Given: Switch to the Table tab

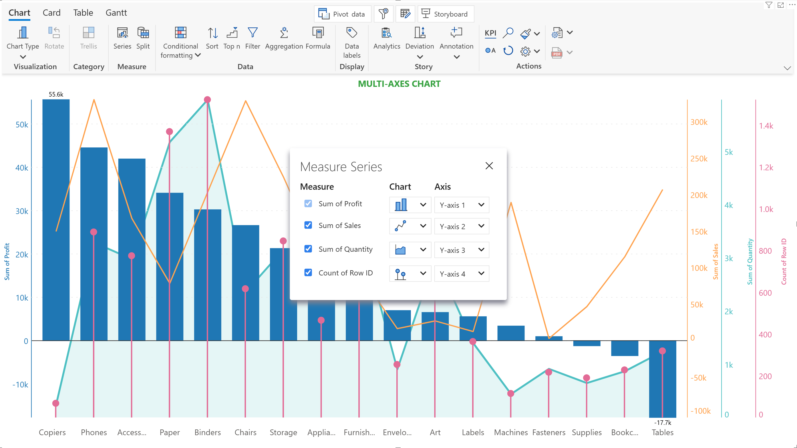Looking at the screenshot, I should click(83, 13).
